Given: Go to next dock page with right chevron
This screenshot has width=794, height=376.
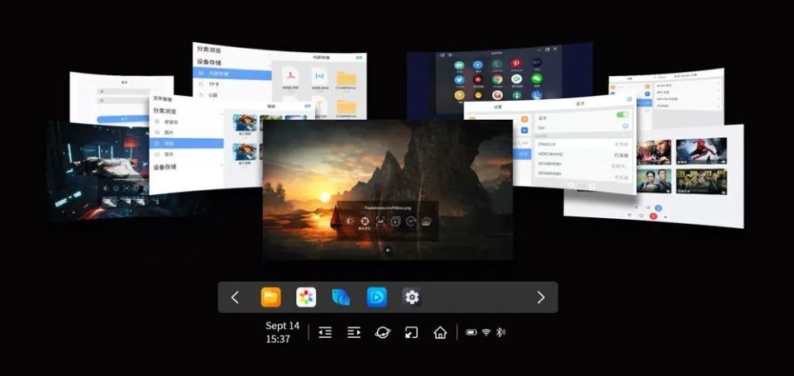Looking at the screenshot, I should pyautogui.click(x=541, y=297).
